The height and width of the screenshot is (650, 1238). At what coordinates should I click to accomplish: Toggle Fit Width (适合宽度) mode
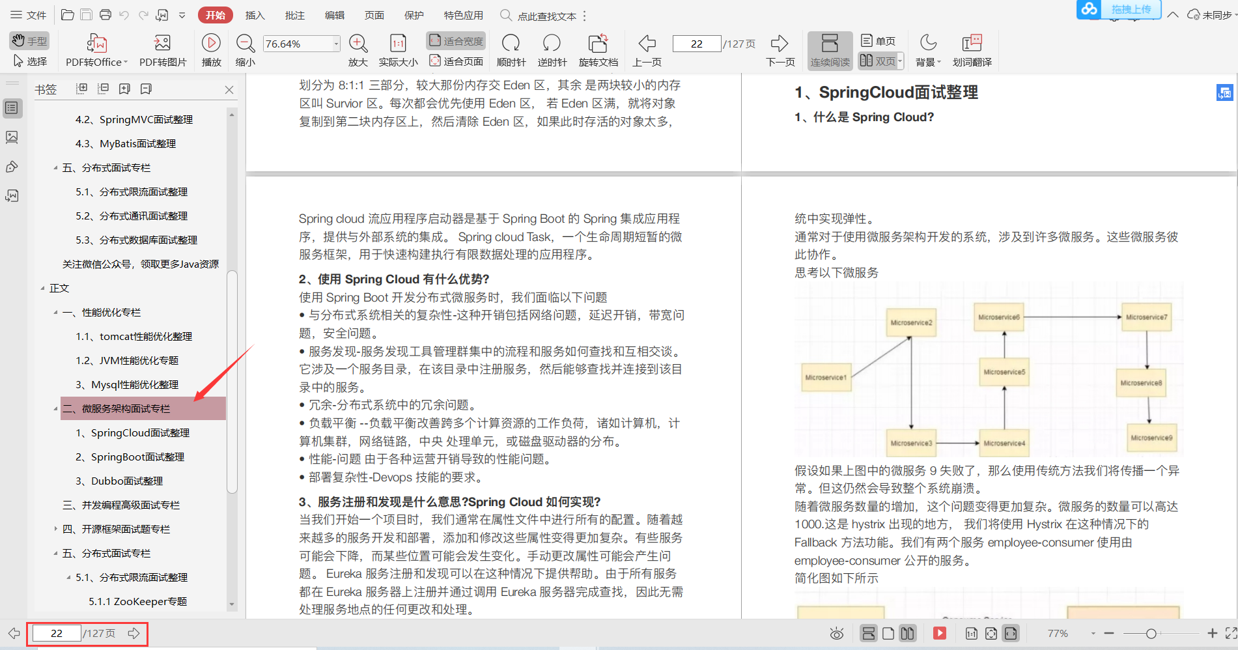pos(456,41)
